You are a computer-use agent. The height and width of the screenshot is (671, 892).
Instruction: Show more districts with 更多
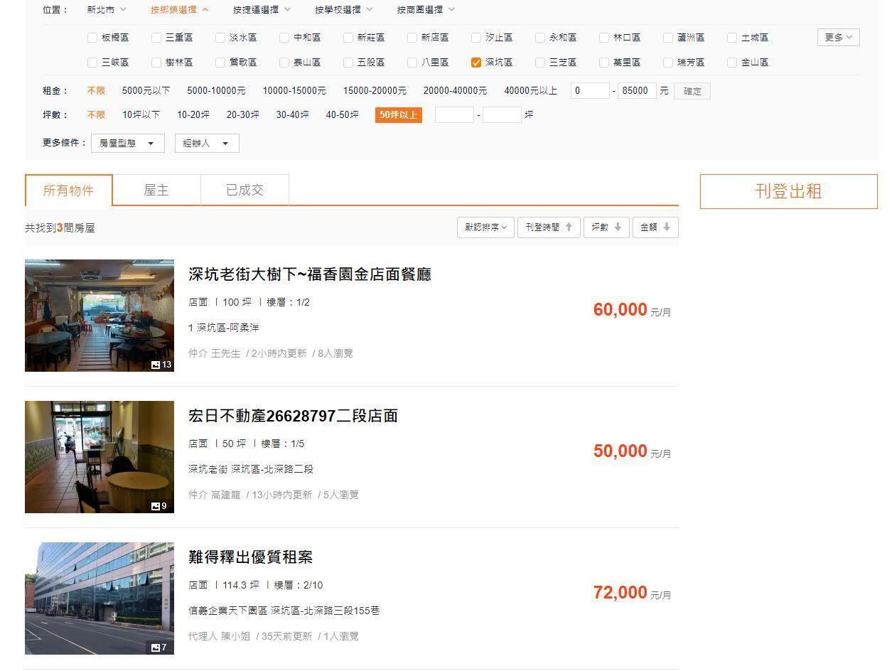pos(838,38)
